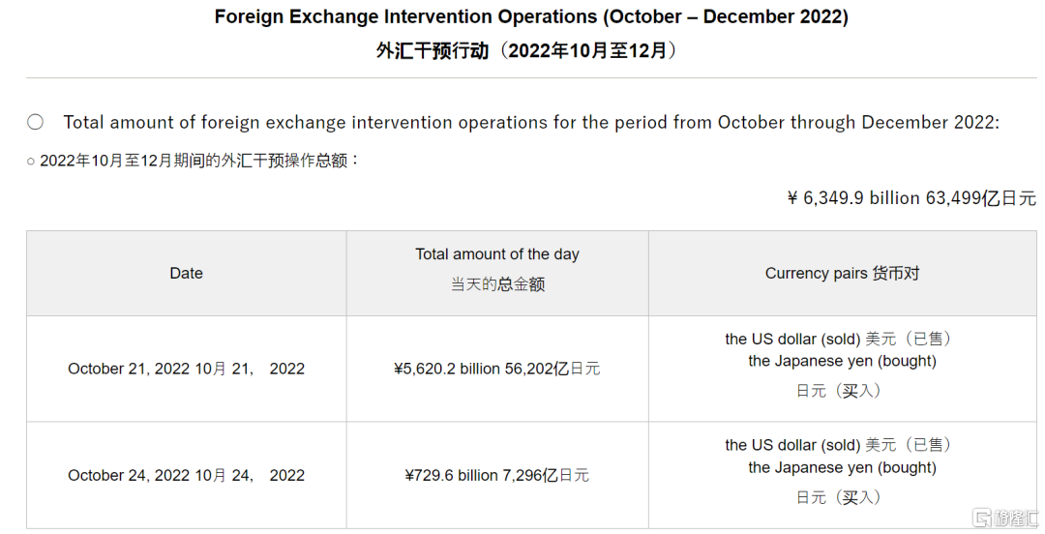Screen dimensions: 1045x534
Task: Click "the US dollar (sold)" in October 21 row
Action: [792, 339]
